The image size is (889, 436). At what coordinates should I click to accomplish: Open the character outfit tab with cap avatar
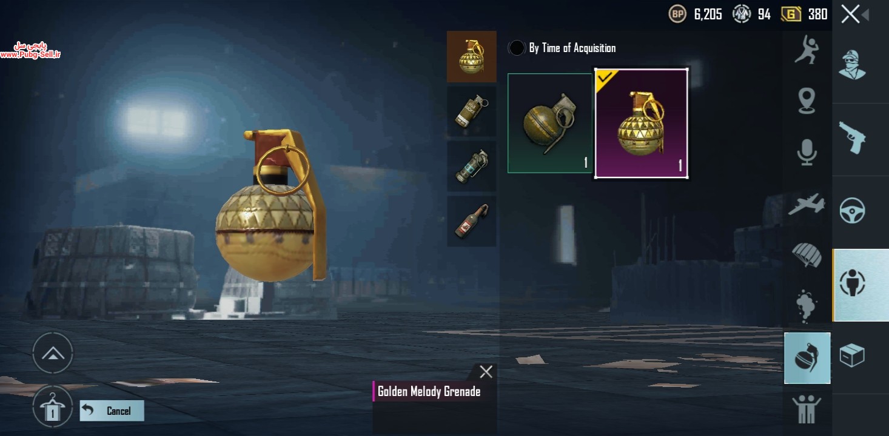point(852,64)
